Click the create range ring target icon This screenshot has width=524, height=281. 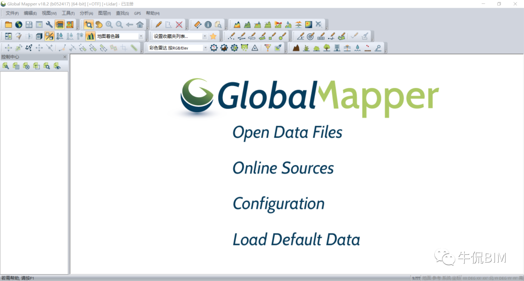311,36
